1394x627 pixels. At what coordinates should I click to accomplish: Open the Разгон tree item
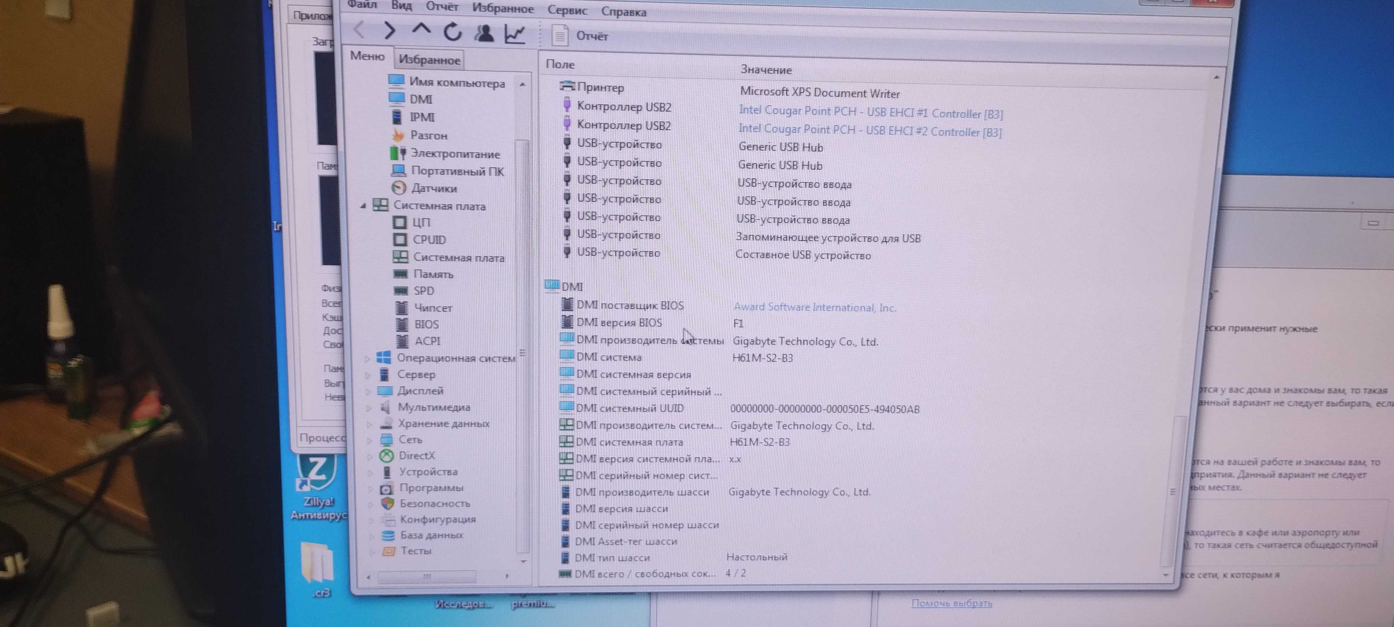419,135
